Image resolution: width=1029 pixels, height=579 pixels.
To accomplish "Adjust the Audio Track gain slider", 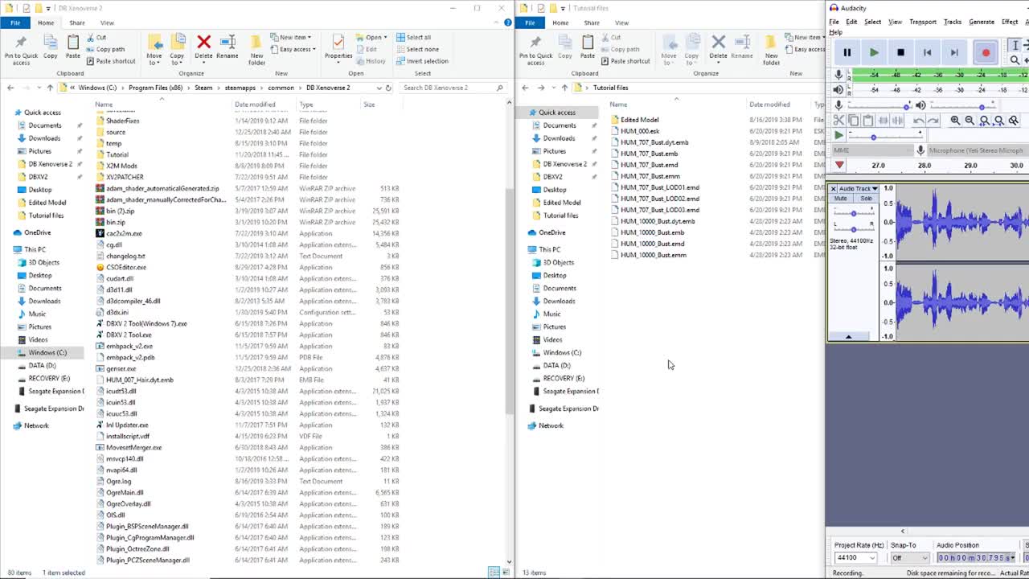I will click(853, 213).
